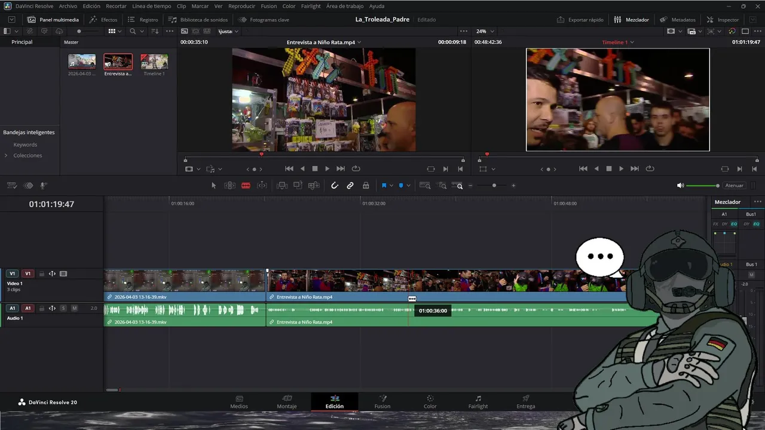Adjust the timeline zoom slider

(494, 186)
